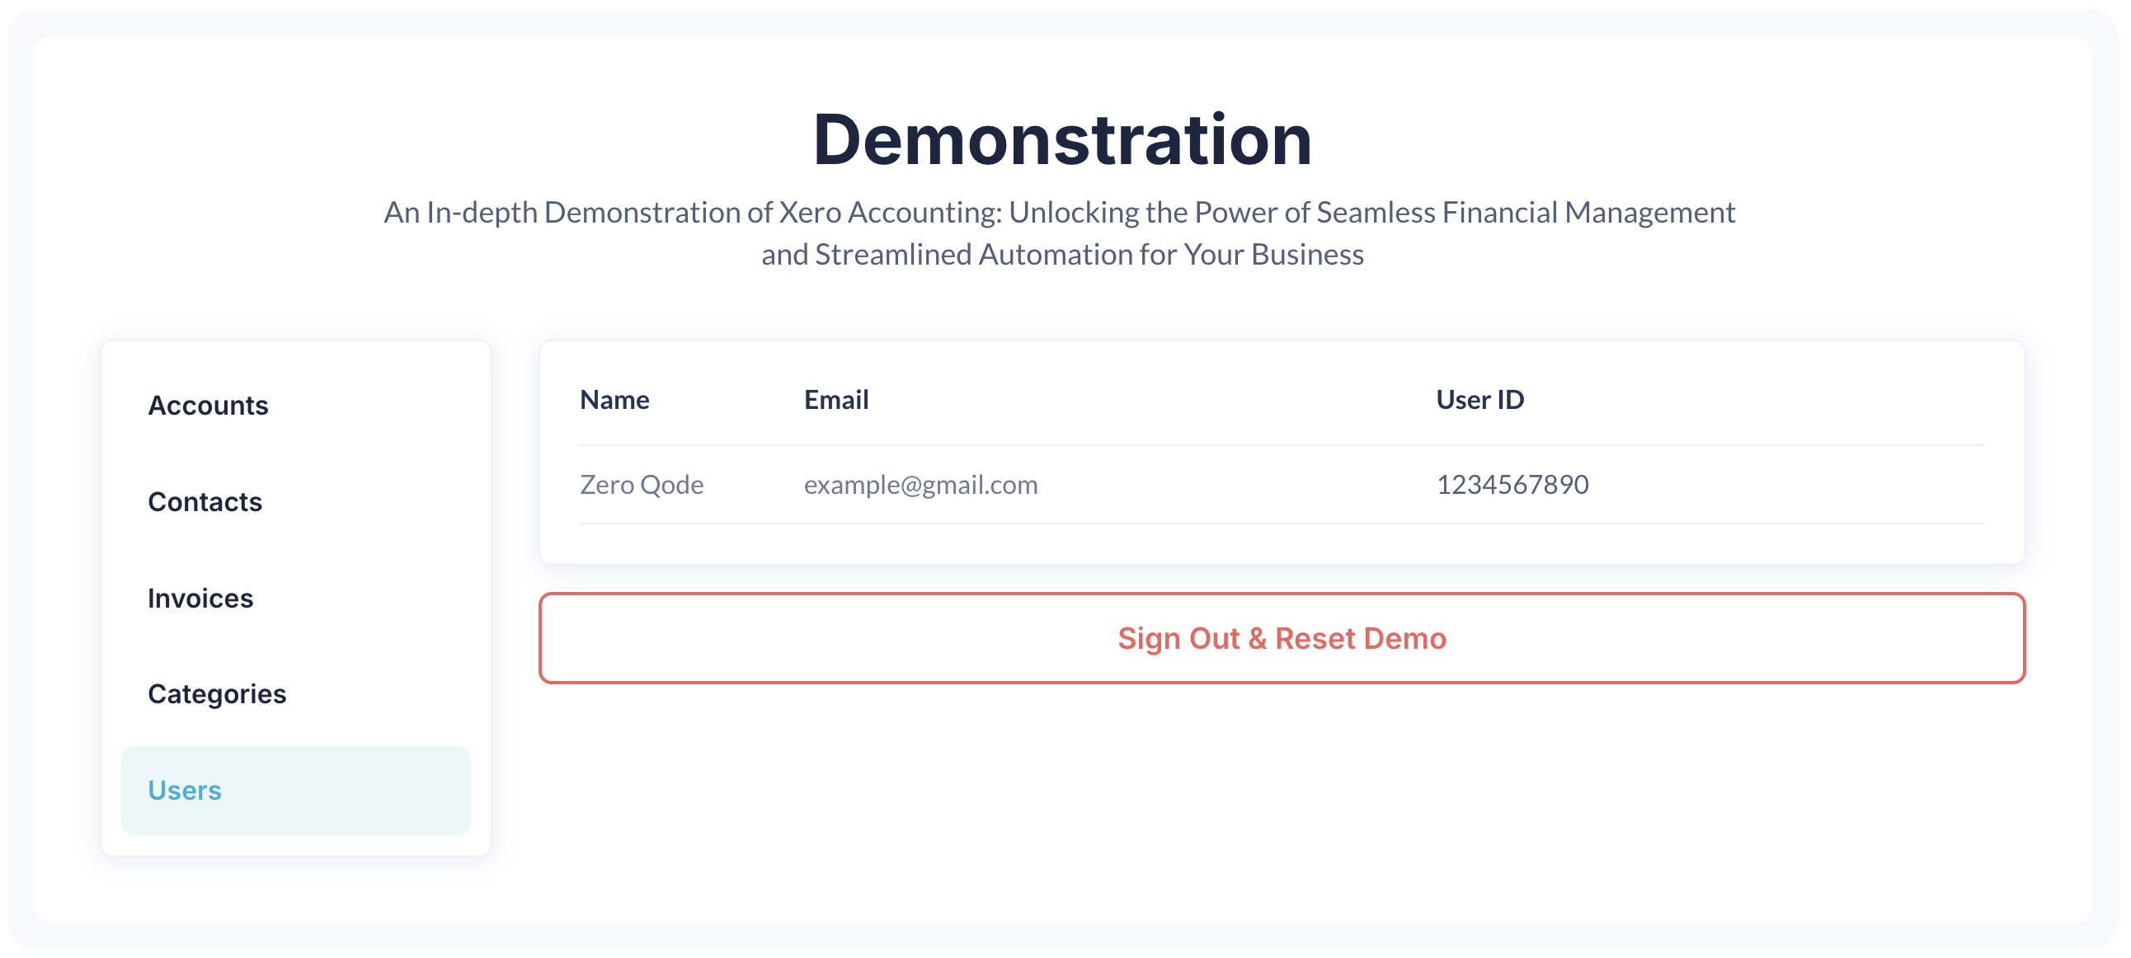2131x958 pixels.
Task: Click "An In-depth Demonstration" subtitle text
Action: 562,213
